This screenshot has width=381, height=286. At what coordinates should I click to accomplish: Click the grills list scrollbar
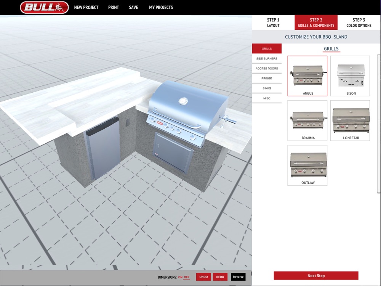click(x=379, y=124)
